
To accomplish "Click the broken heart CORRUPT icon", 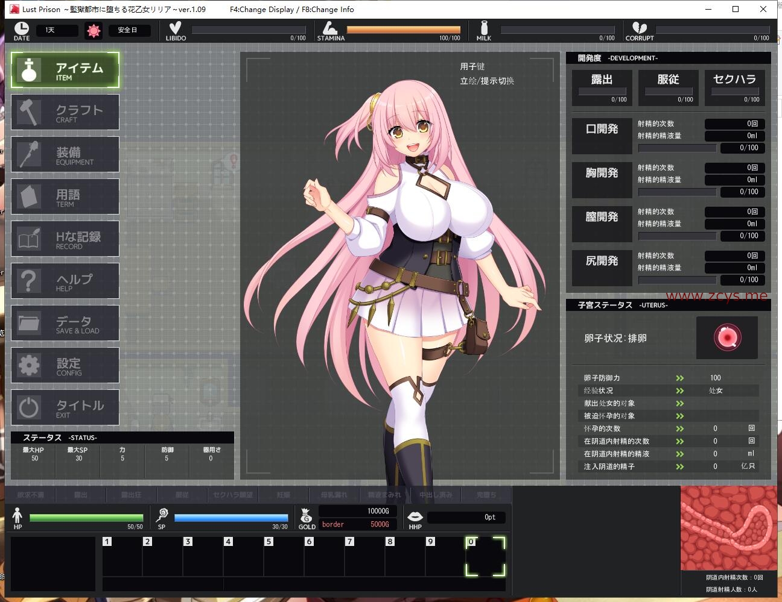I will [639, 28].
